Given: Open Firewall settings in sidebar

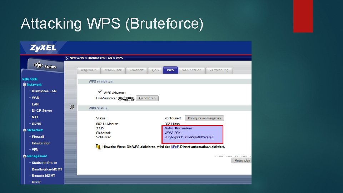Looking at the screenshot, I should click(38, 137).
